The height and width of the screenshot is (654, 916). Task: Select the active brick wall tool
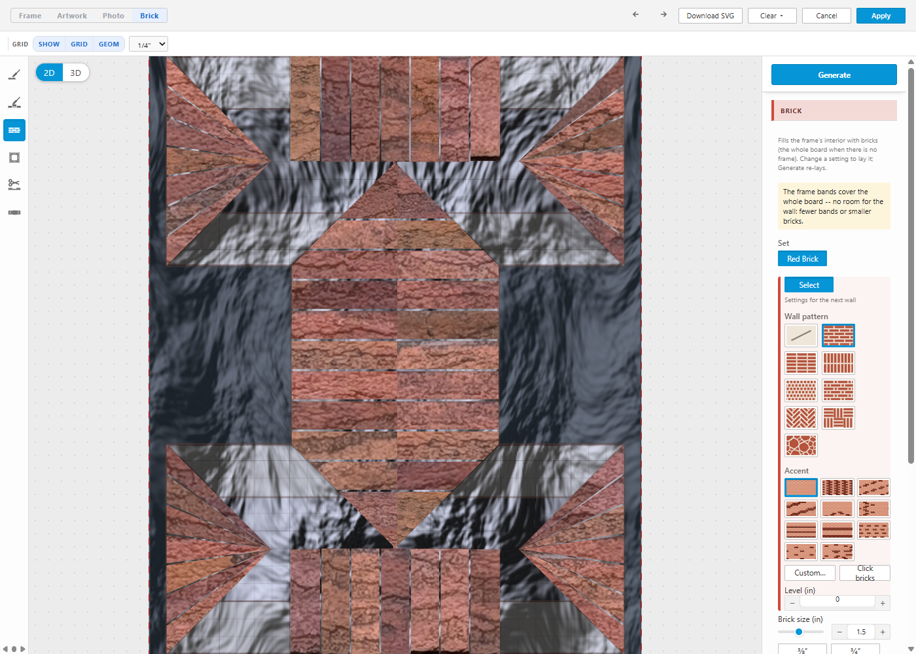14,130
